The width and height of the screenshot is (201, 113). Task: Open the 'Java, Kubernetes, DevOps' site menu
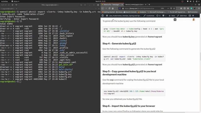coord(123,16)
